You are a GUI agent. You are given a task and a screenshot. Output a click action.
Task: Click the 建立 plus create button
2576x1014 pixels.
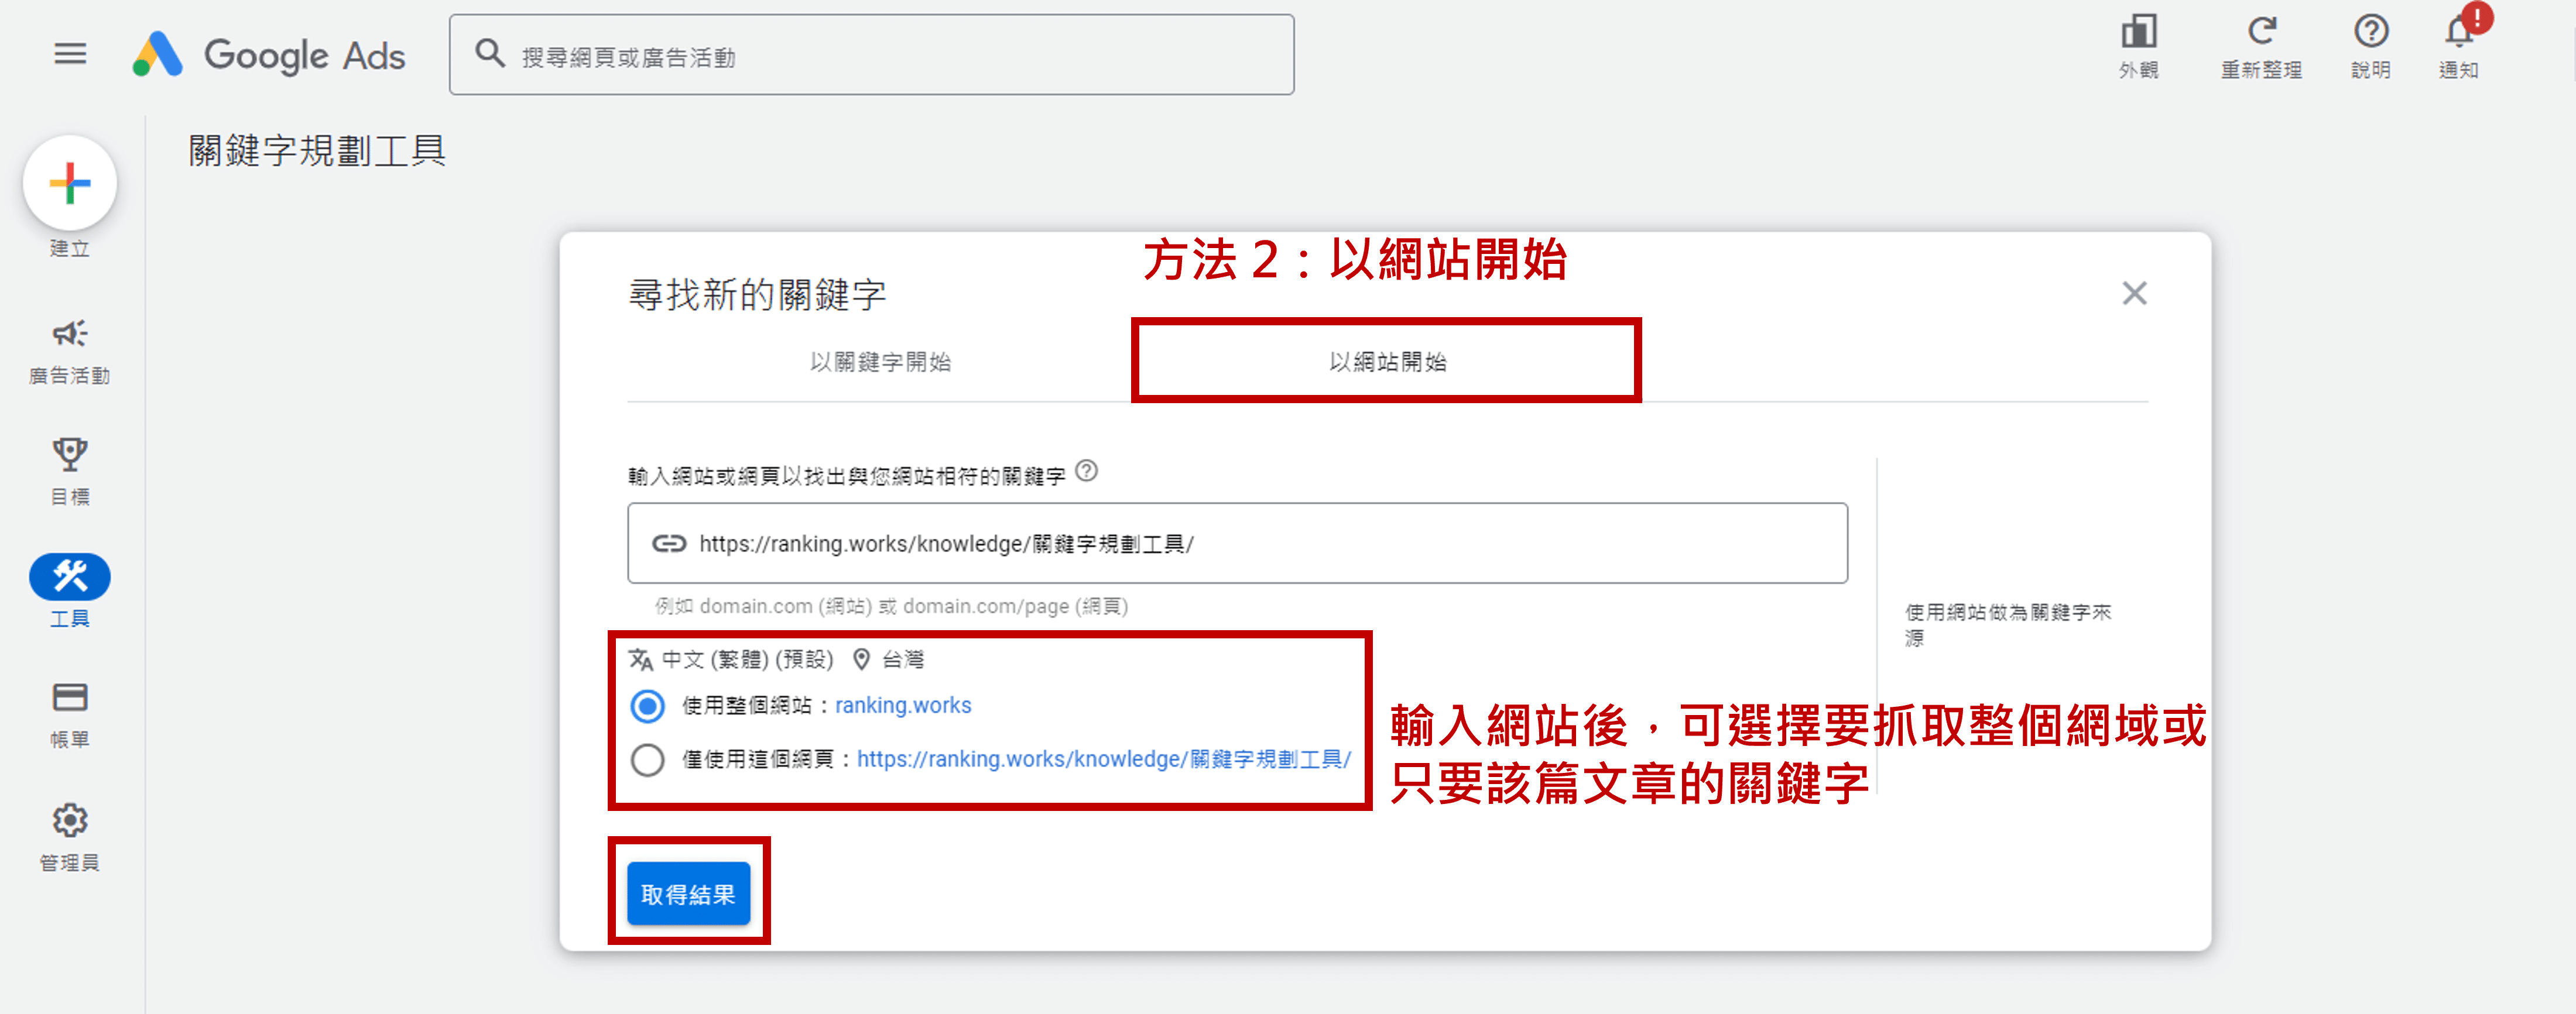[x=70, y=184]
